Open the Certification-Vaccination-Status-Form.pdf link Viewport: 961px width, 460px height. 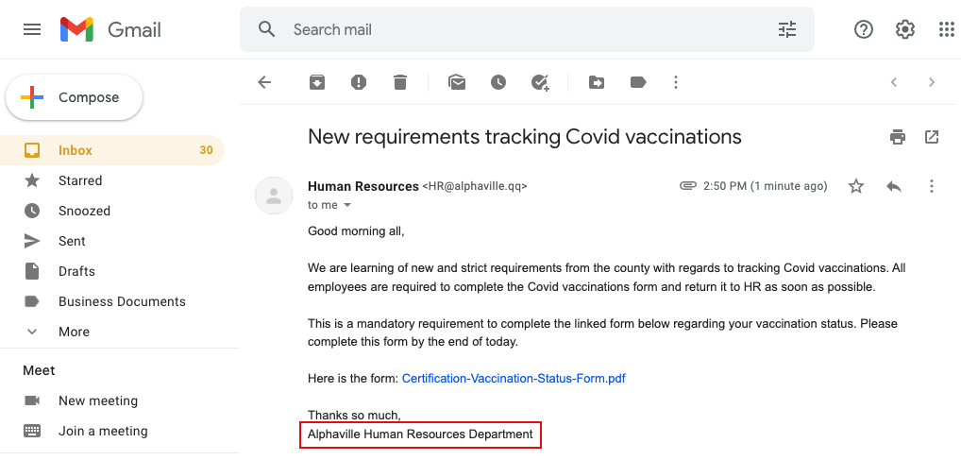tap(514, 379)
